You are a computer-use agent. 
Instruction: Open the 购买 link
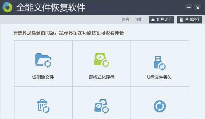pos(125,19)
